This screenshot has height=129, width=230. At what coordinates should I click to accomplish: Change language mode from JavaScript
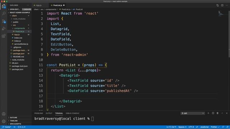[204, 127]
